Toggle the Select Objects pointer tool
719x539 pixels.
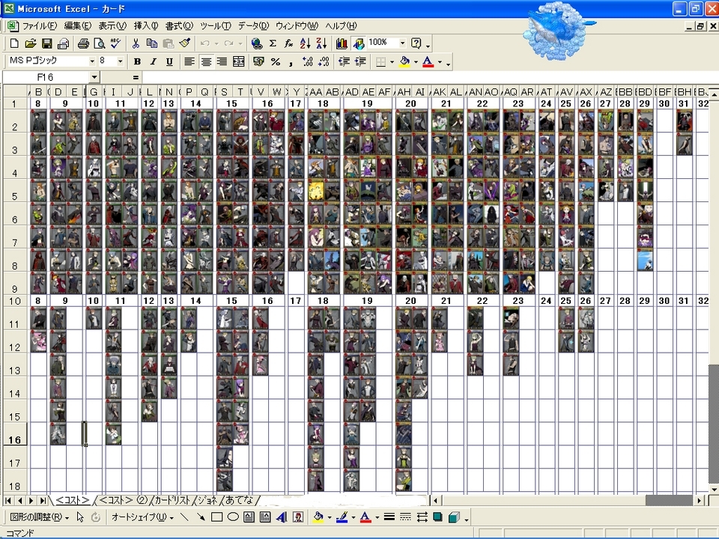(80, 517)
